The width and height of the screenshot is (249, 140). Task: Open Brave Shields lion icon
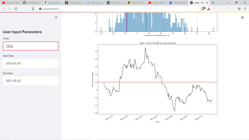click(203, 9)
